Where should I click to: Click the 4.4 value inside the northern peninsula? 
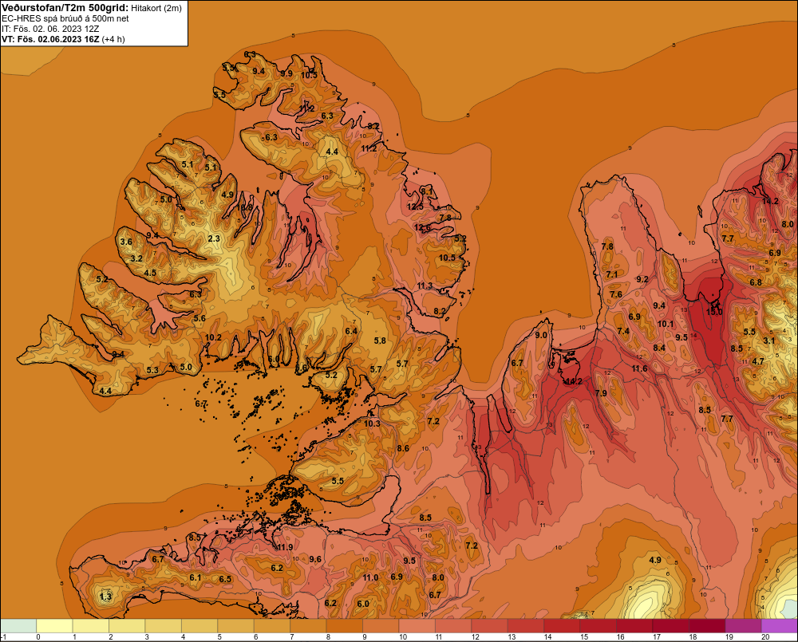point(332,152)
